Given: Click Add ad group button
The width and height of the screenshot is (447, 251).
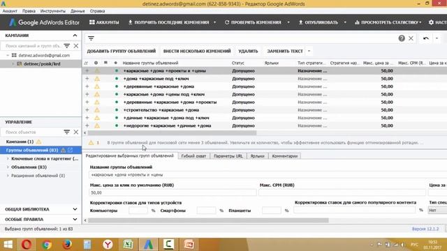Looking at the screenshot, I should 122,51.
